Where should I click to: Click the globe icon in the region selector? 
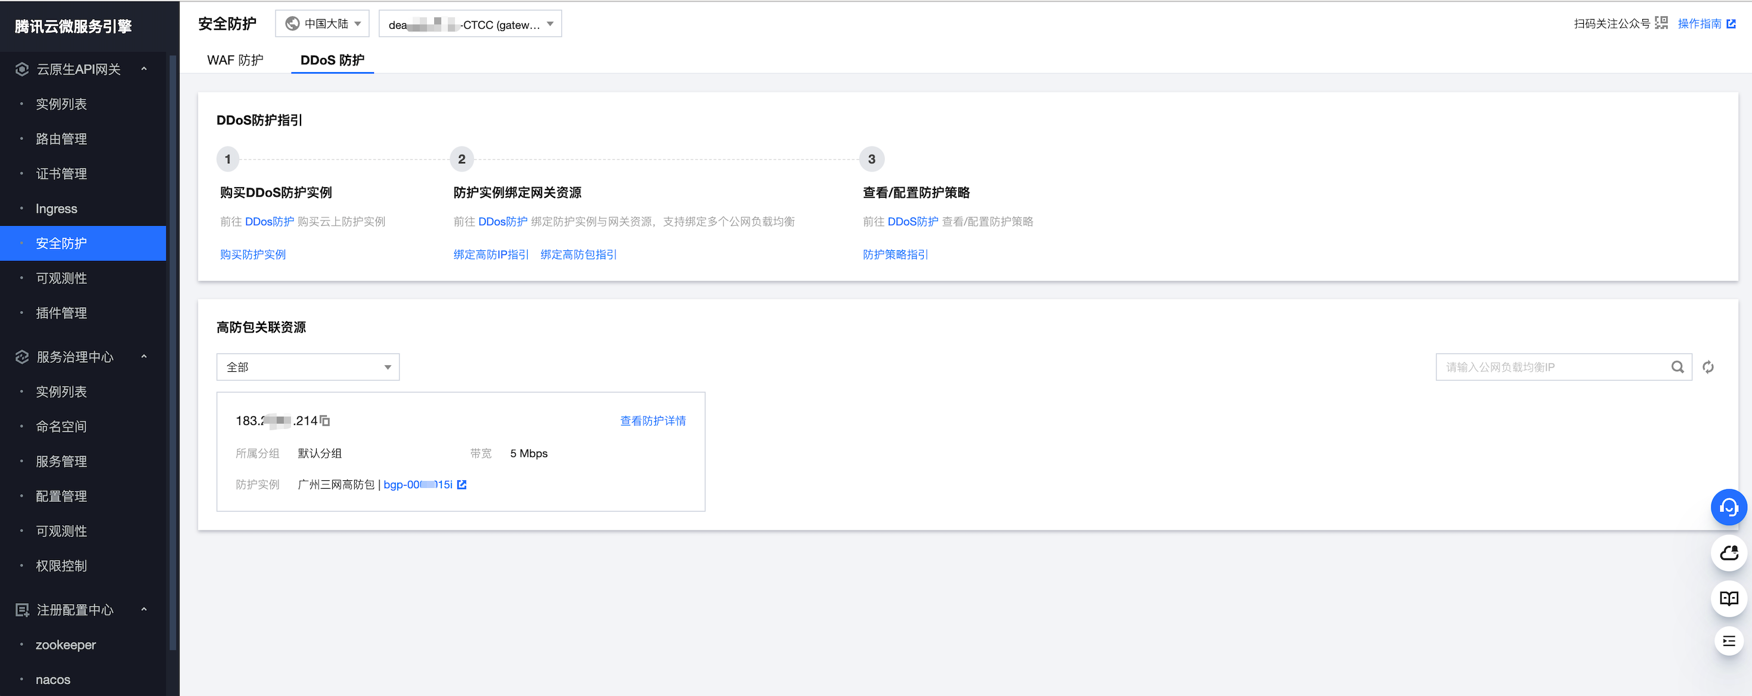(292, 24)
